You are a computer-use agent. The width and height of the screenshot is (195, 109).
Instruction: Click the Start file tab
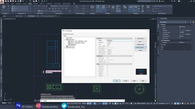pyautogui.click(x=5, y=16)
